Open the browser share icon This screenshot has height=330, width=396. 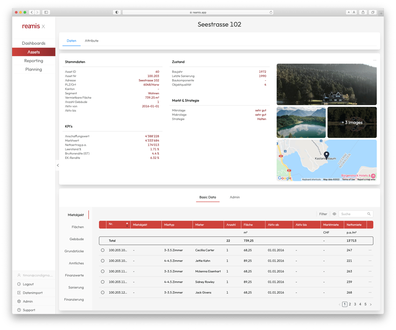pyautogui.click(x=363, y=12)
